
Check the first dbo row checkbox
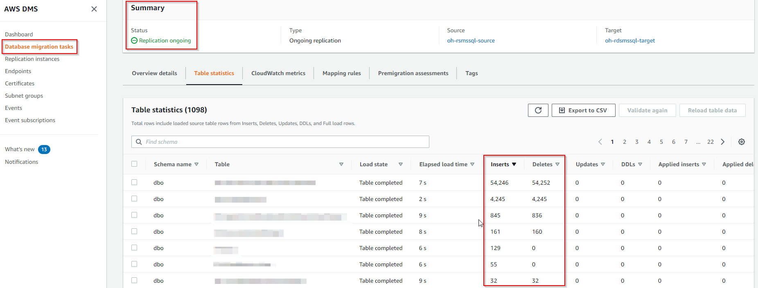pos(134,182)
